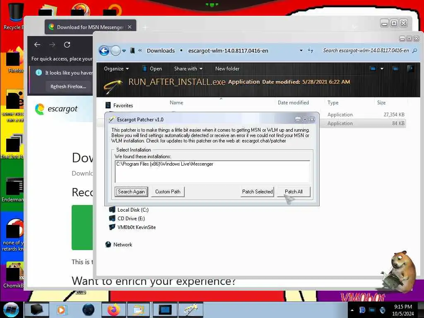The image size is (424, 318).
Task: Select the Download for MSN Messenger tab
Action: pyautogui.click(x=90, y=27)
